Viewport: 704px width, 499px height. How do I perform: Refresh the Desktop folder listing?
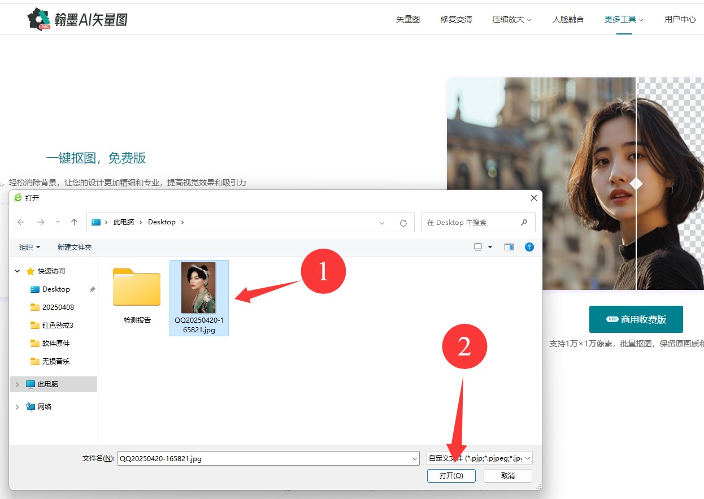click(x=403, y=223)
